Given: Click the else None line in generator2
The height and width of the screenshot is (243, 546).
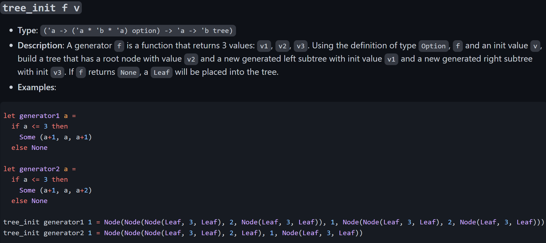Looking at the screenshot, I should pos(29,201).
